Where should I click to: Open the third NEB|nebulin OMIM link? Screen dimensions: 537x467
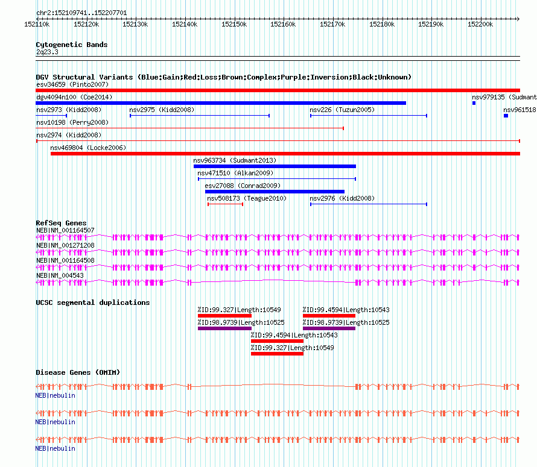55,448
